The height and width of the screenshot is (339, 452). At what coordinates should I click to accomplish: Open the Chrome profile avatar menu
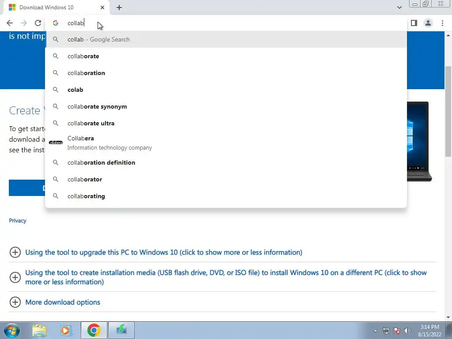click(428, 23)
